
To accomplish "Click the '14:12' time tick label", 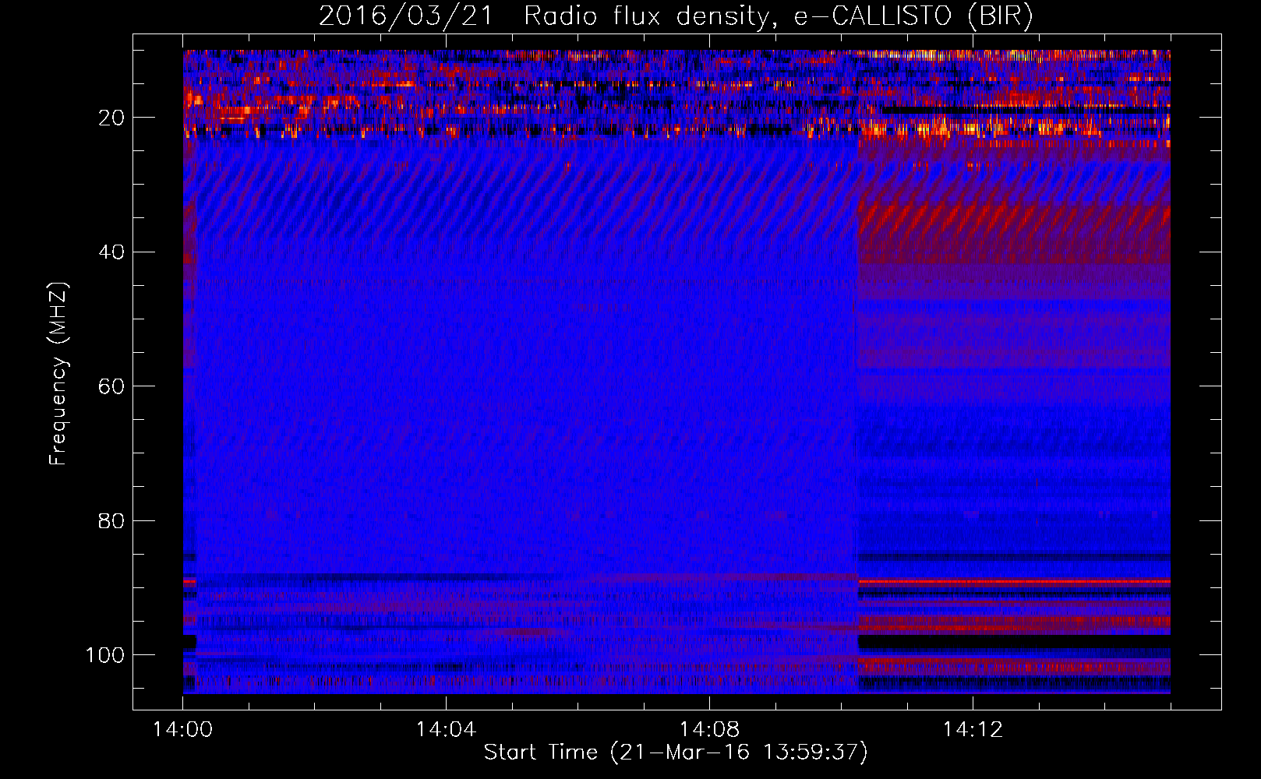I will (973, 730).
